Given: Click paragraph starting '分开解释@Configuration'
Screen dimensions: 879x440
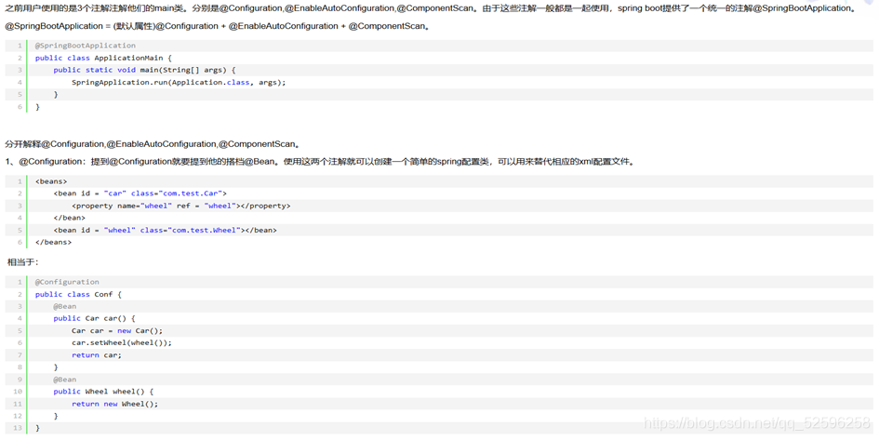Looking at the screenshot, I should click(153, 144).
